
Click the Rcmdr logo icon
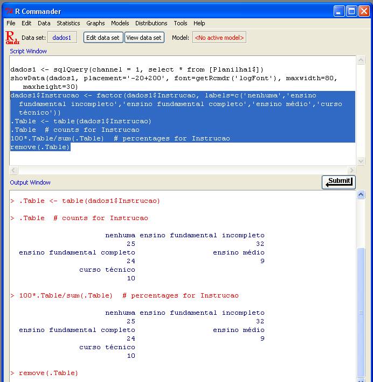pos(12,38)
